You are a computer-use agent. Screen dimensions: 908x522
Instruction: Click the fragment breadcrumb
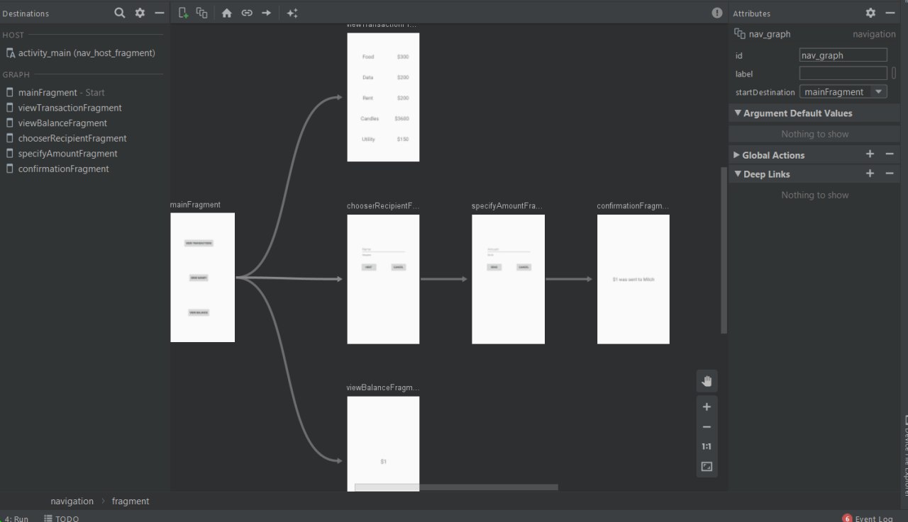(131, 501)
